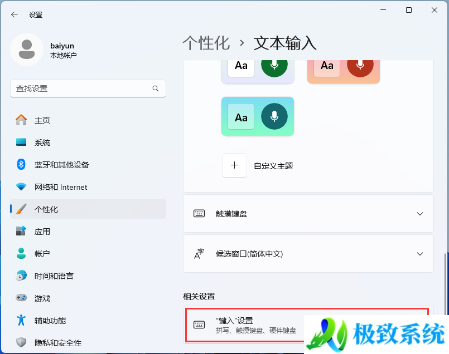Click the 应用 apps icon
This screenshot has width=449, height=354.
(21, 231)
